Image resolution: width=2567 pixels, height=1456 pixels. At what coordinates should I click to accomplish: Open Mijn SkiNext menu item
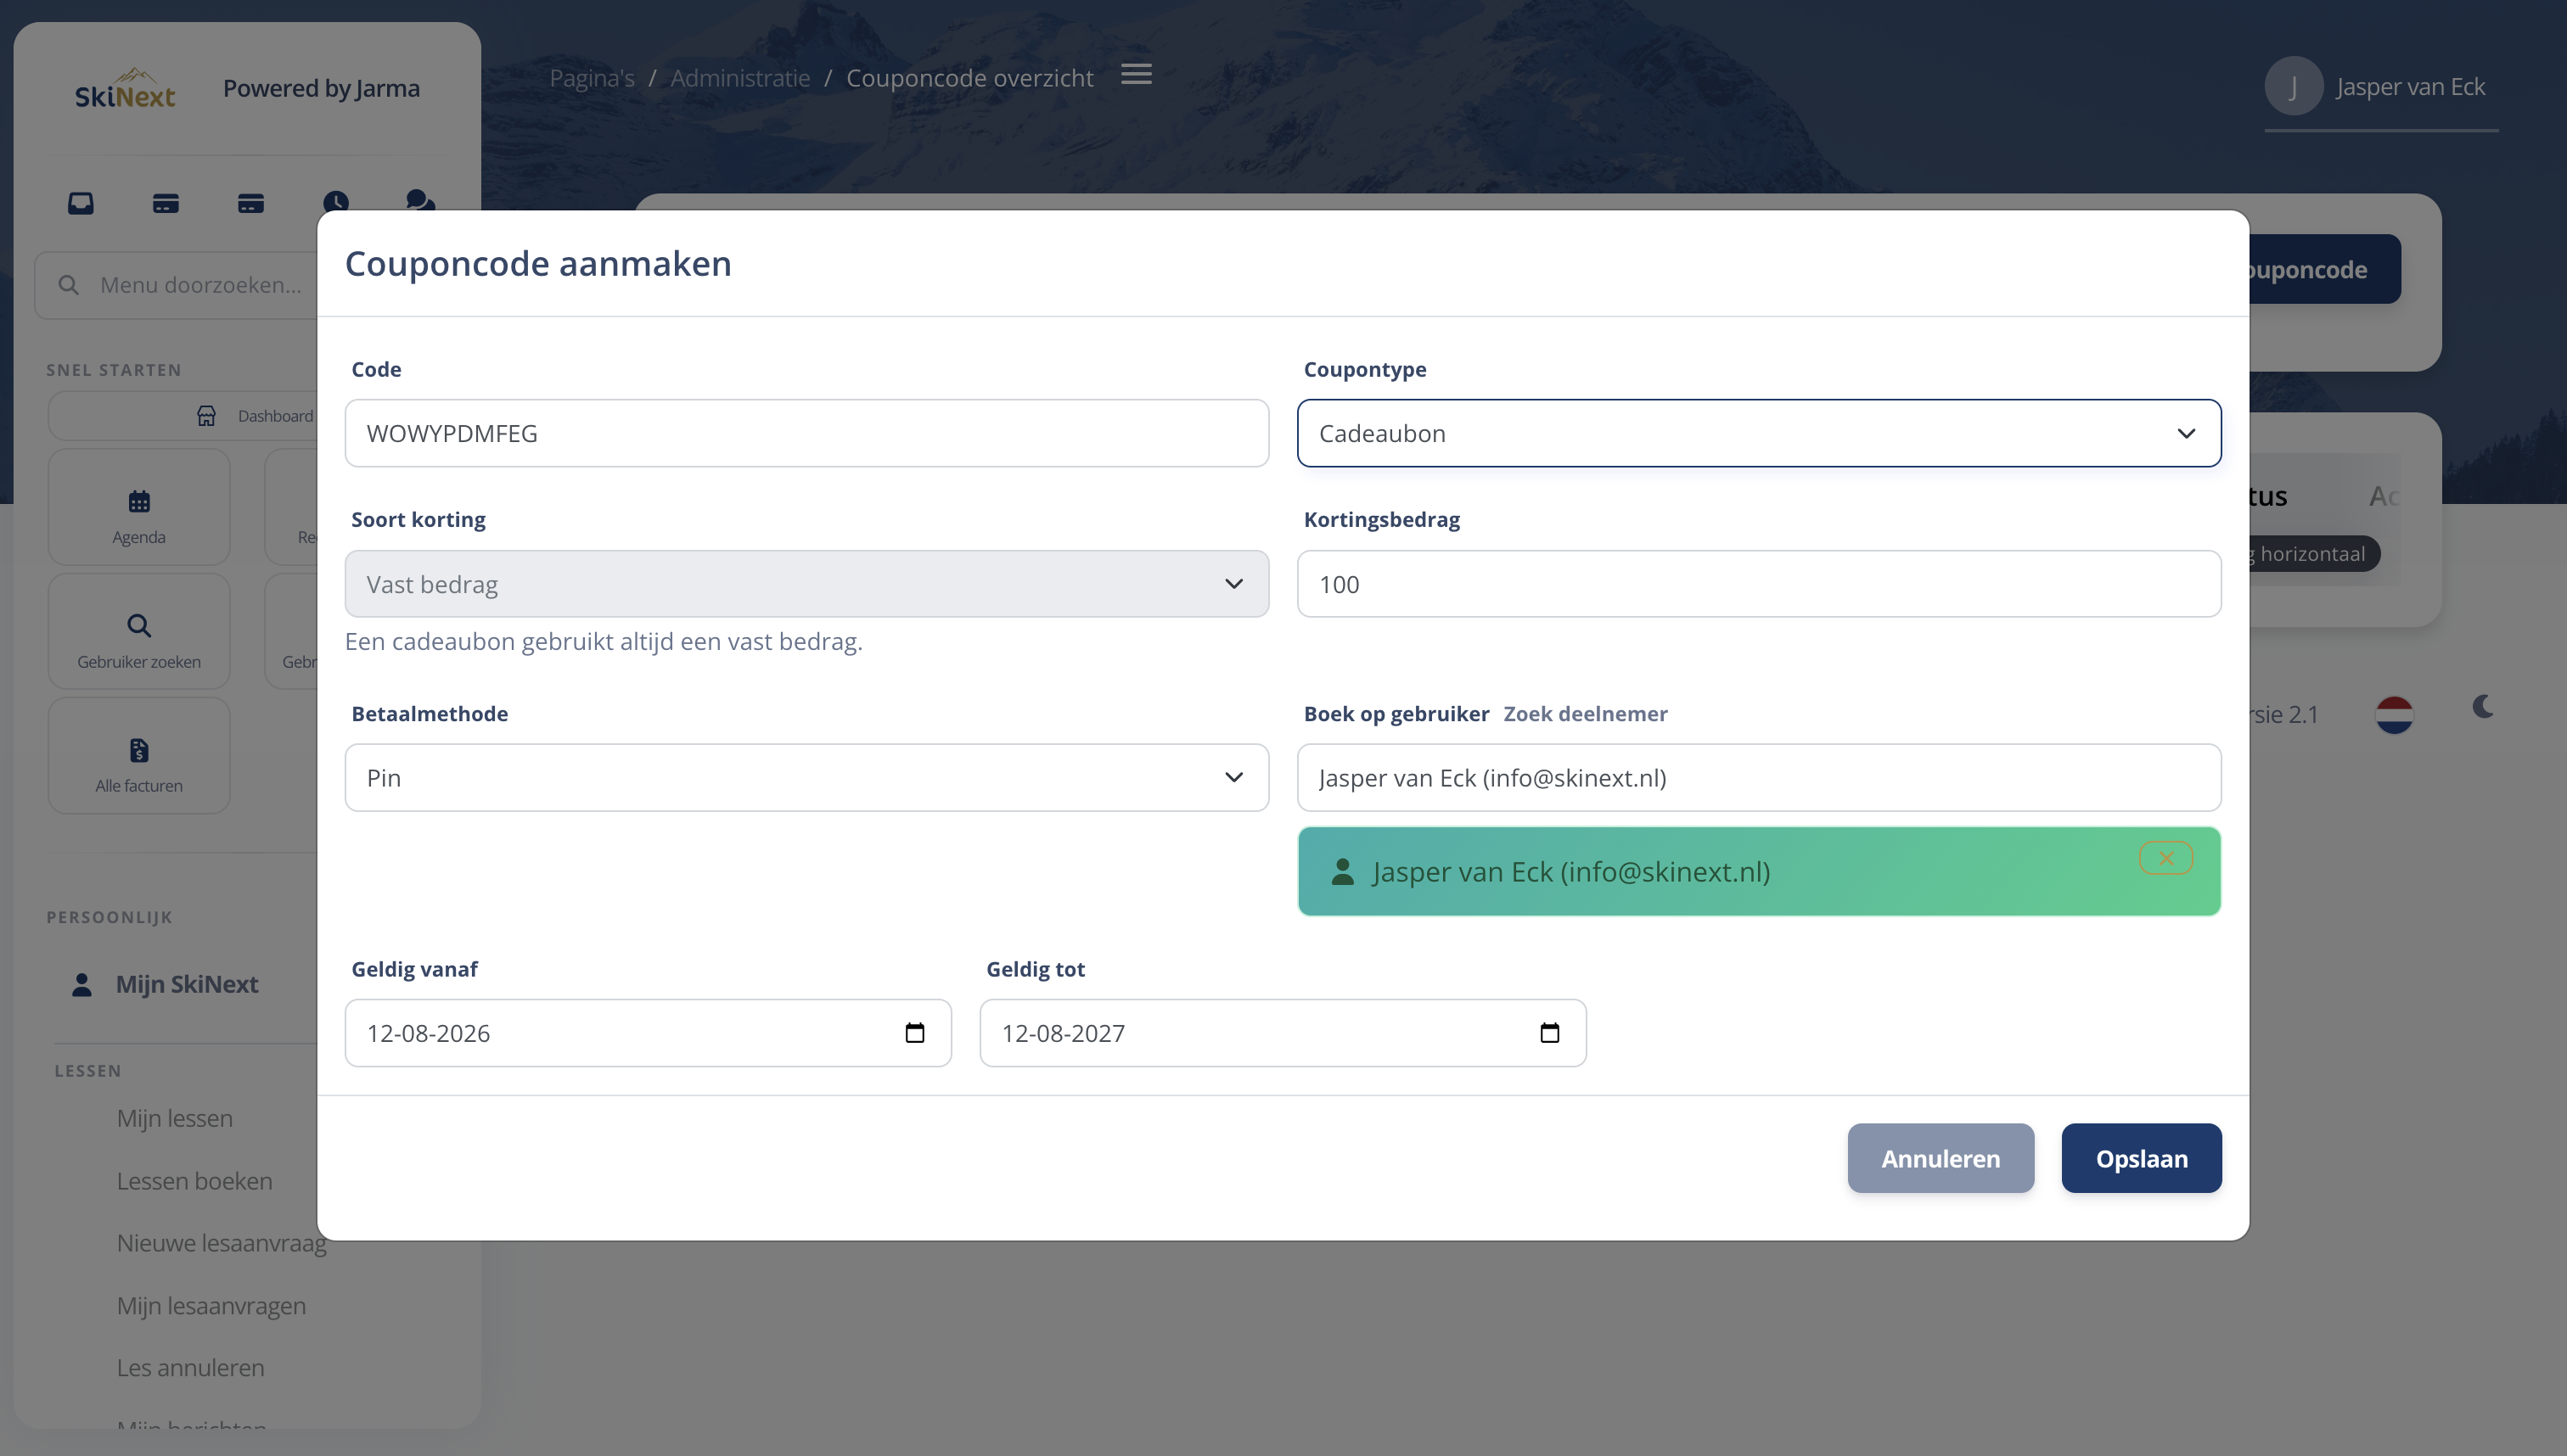pos(187,984)
